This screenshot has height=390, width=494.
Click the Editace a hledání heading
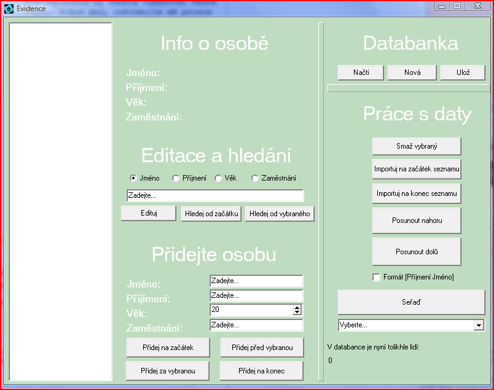[x=216, y=155]
